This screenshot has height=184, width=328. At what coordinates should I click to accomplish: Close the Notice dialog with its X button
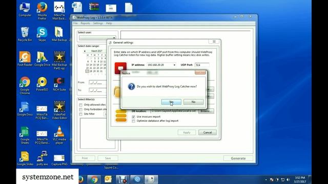pos(200,73)
